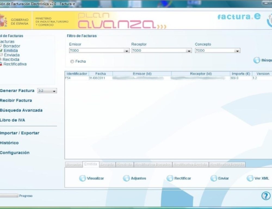Open Adjuntos attachments icon

click(x=126, y=178)
